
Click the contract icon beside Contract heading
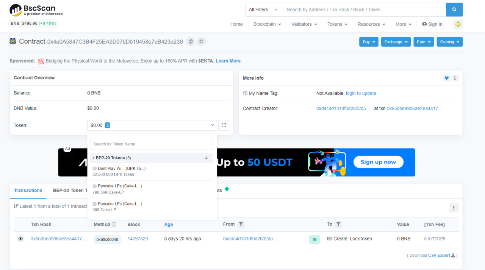click(13, 41)
